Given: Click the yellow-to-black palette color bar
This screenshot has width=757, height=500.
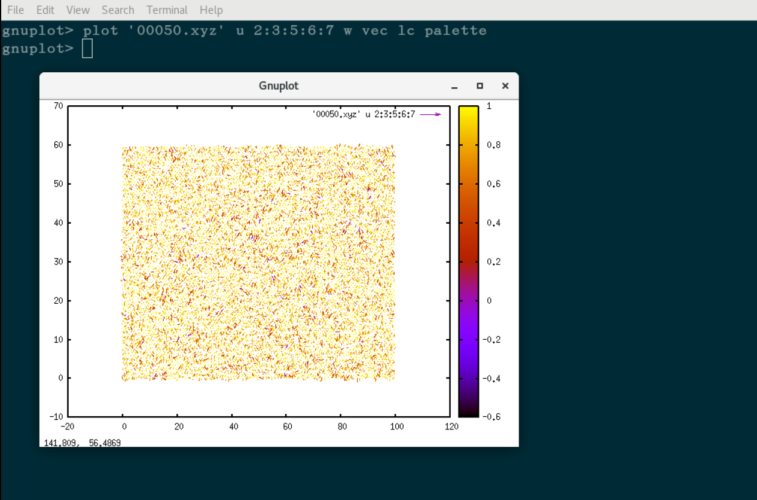Looking at the screenshot, I should tap(468, 261).
